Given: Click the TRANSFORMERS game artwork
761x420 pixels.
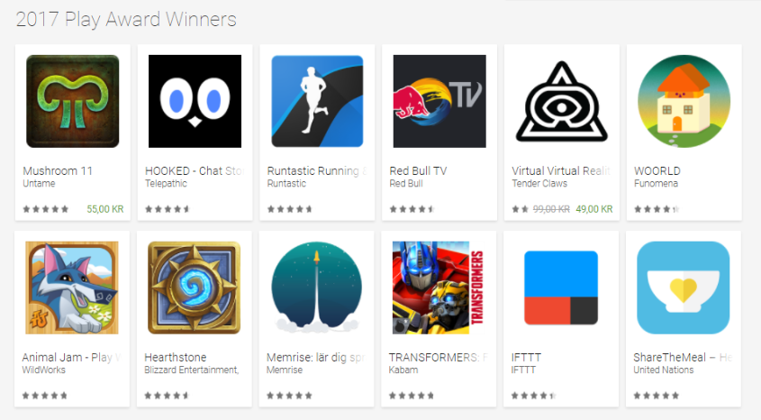Looking at the screenshot, I should pos(439,288).
